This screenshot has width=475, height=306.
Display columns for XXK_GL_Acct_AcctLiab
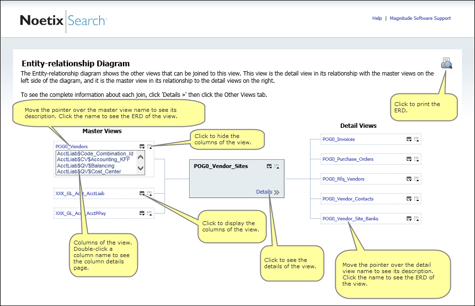tap(142, 193)
